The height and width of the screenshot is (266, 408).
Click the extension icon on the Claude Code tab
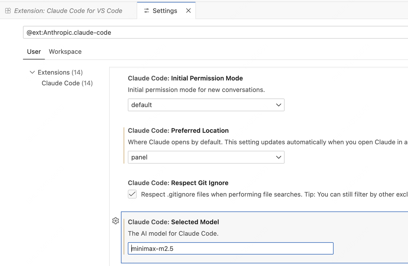[x=8, y=11]
